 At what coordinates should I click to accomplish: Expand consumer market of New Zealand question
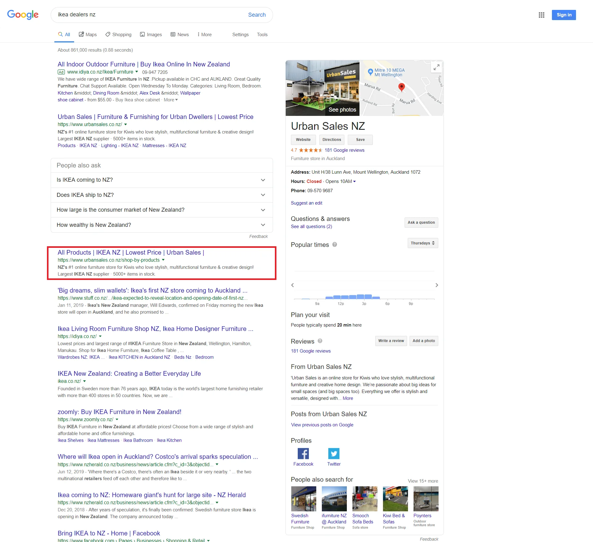162,210
